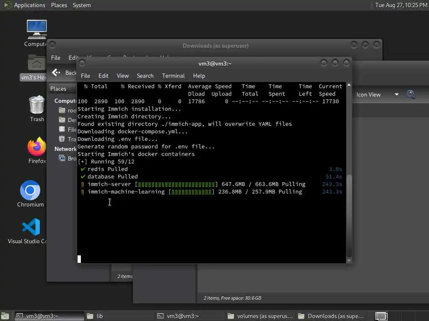Click the Applications logo icon in top panel
Image resolution: width=429 pixels, height=321 pixels.
(x=8, y=5)
